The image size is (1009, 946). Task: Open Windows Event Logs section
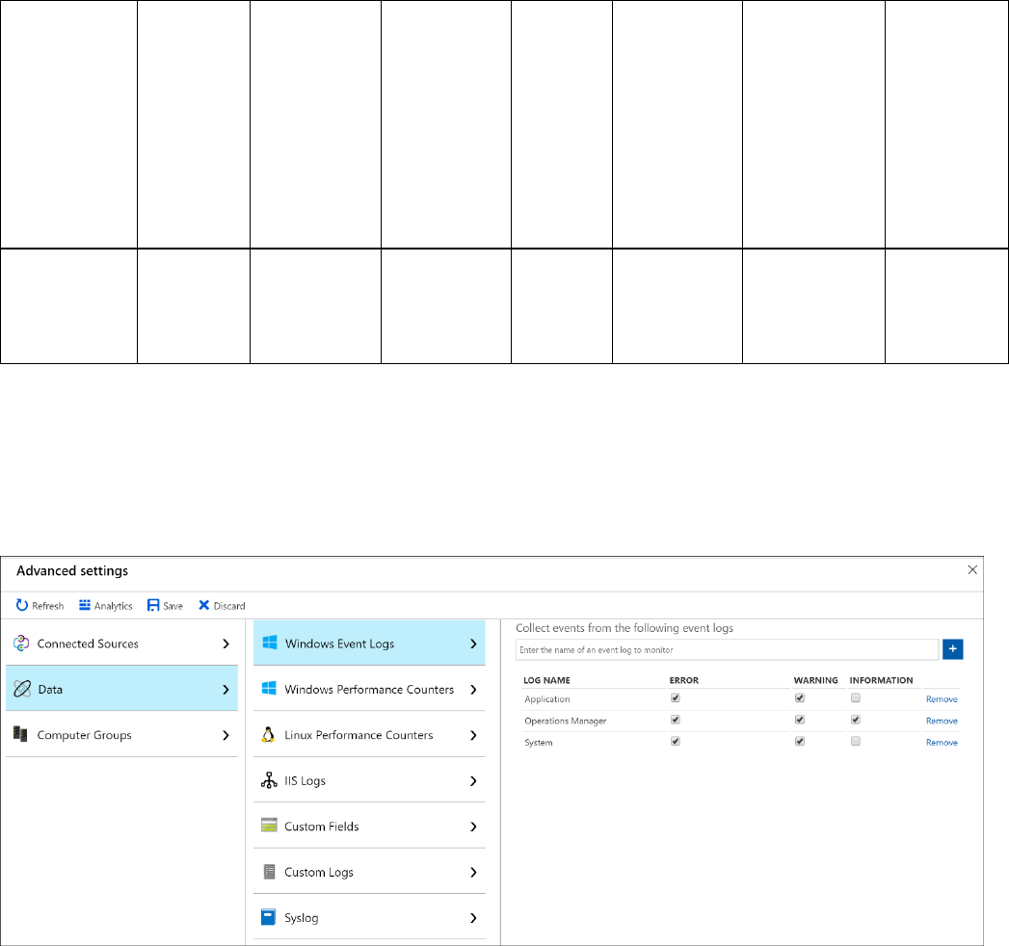coord(369,643)
